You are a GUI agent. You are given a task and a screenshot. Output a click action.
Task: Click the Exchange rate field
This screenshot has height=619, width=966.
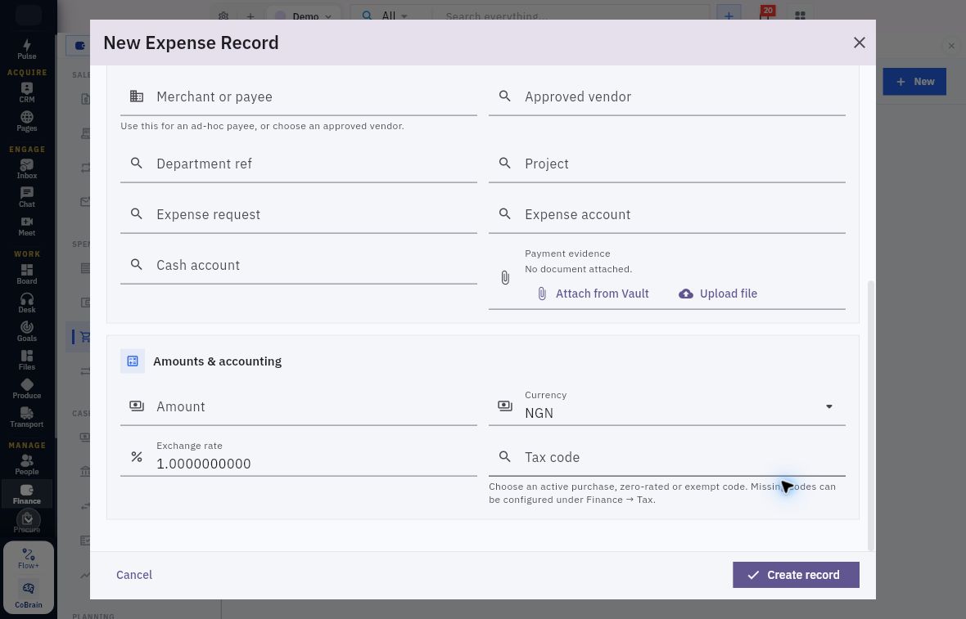(x=298, y=457)
